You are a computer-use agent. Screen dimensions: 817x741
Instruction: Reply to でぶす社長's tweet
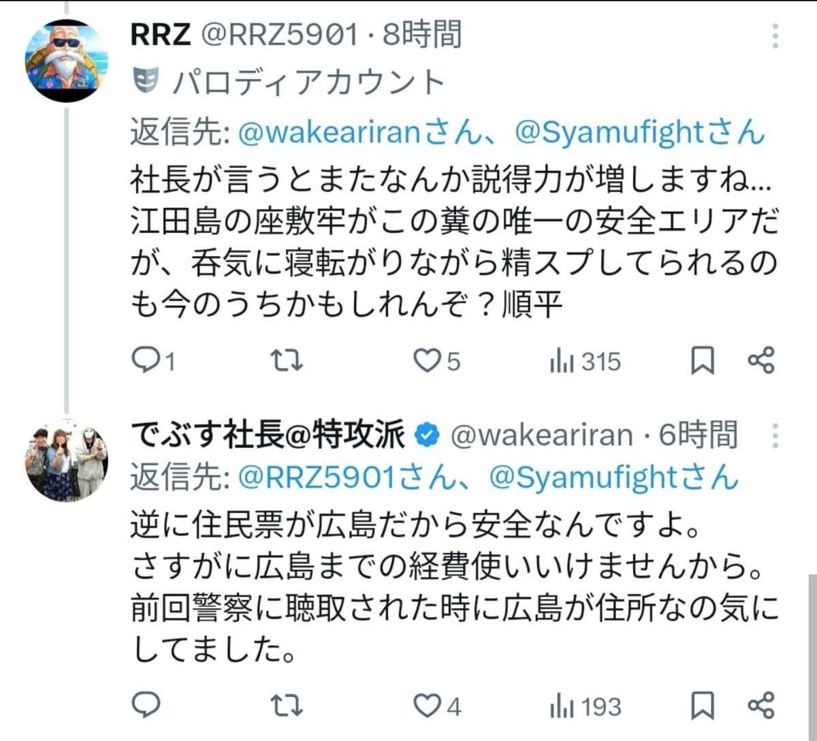[x=145, y=706]
